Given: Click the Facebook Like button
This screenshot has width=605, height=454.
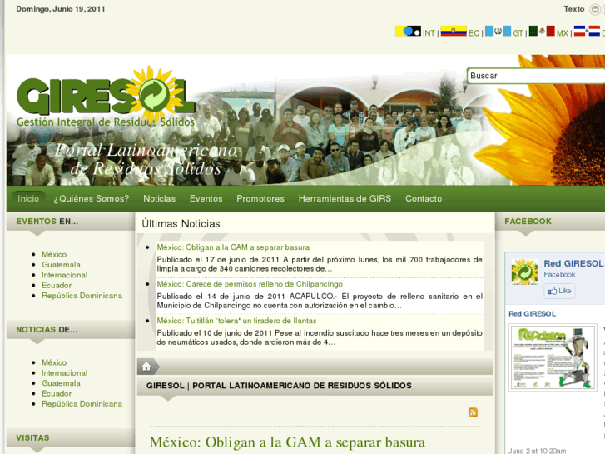Looking at the screenshot, I should [559, 291].
